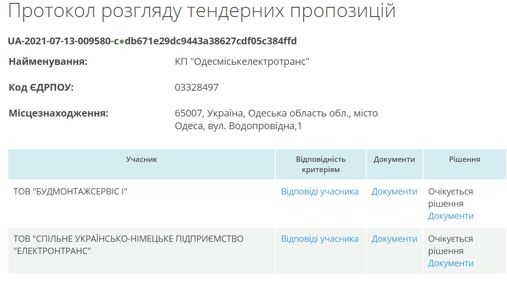The height and width of the screenshot is (294, 507).
Task: Click the ЄДРПОУ code 03328497
Action: [197, 87]
